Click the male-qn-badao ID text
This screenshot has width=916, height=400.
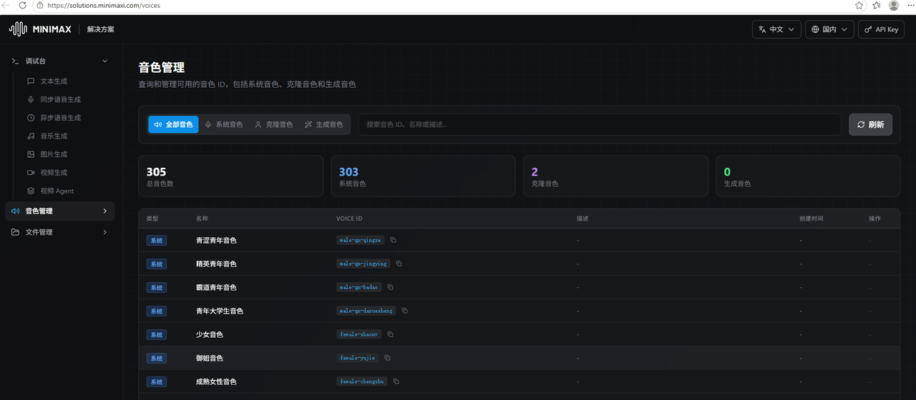coord(359,287)
